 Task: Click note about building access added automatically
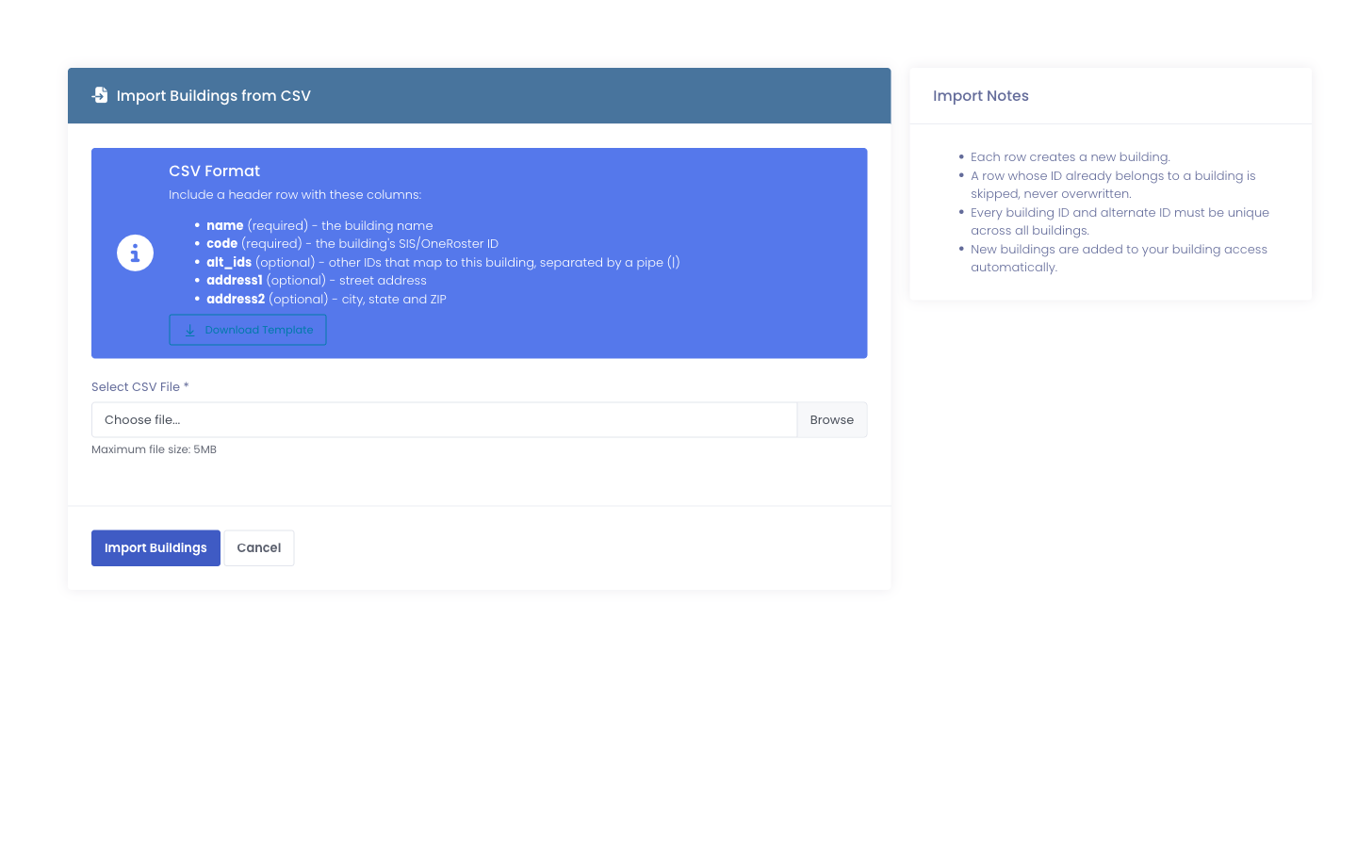[x=1119, y=258]
